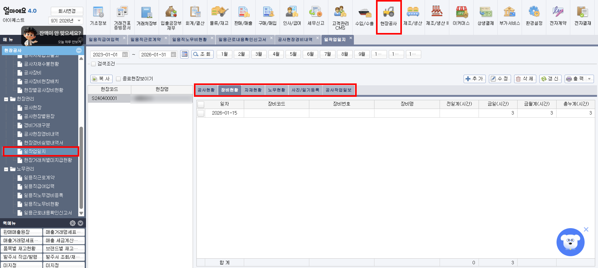Open the 전자결재 module
Screen dimensions: 598x268
[583, 16]
